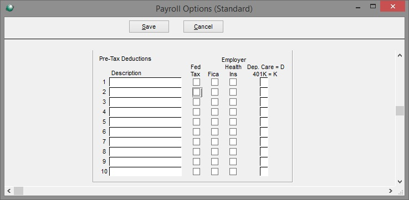Cancel the payroll option changes

pyautogui.click(x=203, y=27)
